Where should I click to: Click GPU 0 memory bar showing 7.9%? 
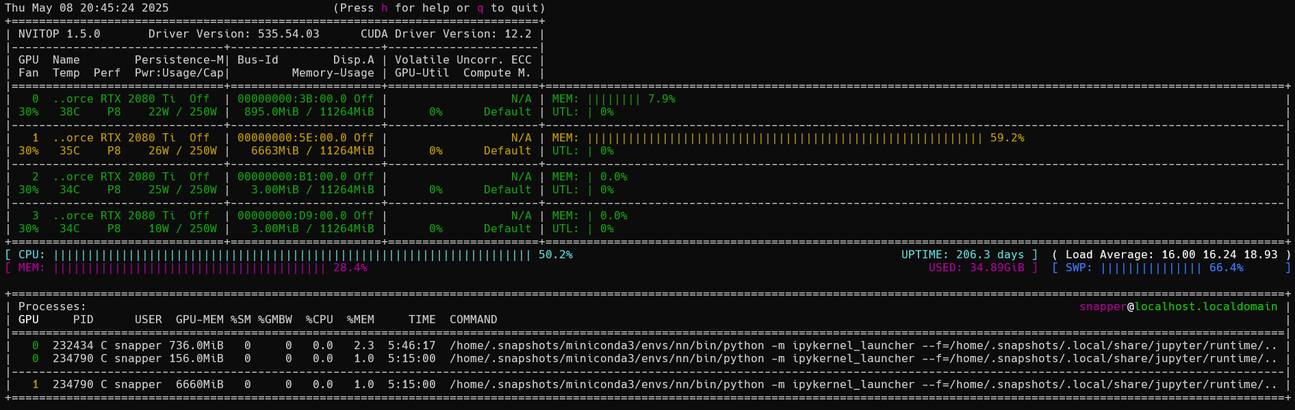click(614, 99)
